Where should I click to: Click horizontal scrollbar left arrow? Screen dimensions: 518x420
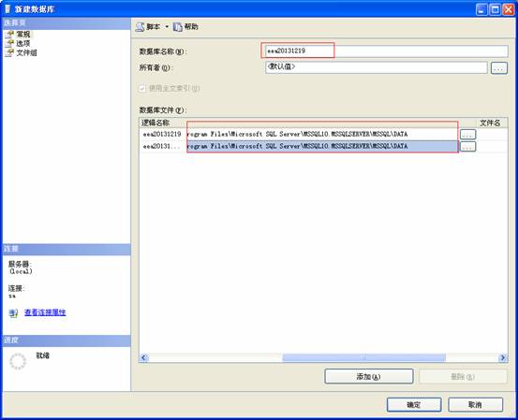(143, 357)
